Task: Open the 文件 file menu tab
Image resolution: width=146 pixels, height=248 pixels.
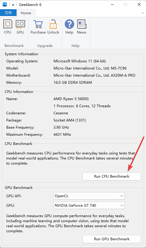Action: click(x=8, y=13)
